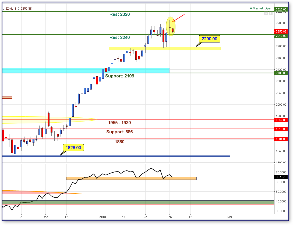This screenshot has height=225, width=293.
Task: Select the orange rectangle on the RSI pane
Action: 131,178
